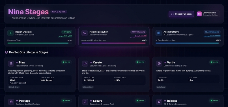Viewport: 228px width, 107px height.
Task: Click the Secure Code & SAST Scanning subtitle
Action: point(103,66)
